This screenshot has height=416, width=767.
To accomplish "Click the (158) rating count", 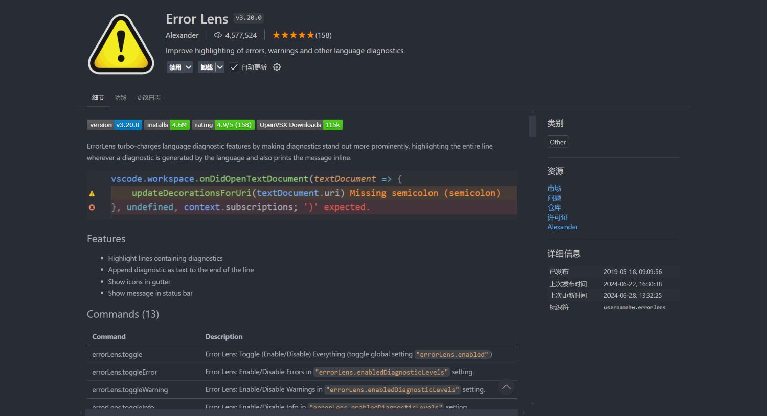I will (324, 35).
